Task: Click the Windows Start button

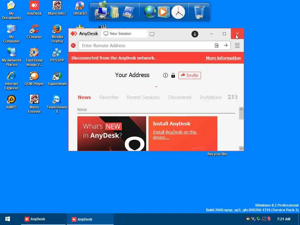Action: click(8, 219)
